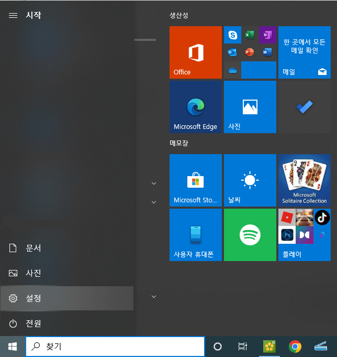Select the 메모장 group header
The image size is (337, 357).
coord(179,143)
